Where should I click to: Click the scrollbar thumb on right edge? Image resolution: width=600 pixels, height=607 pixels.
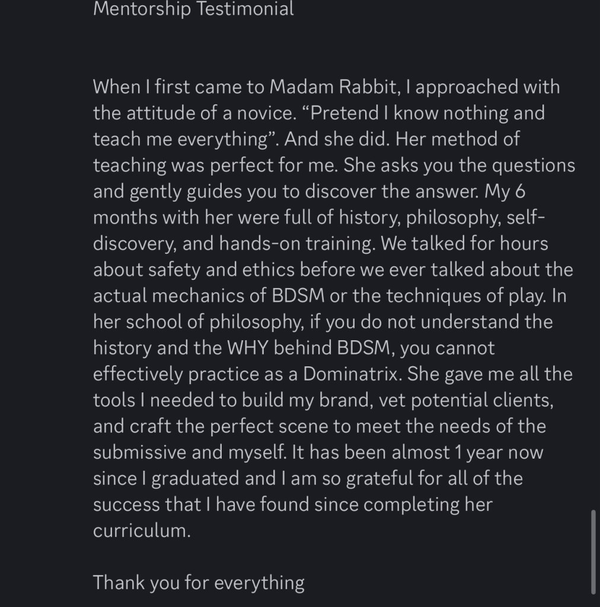(x=593, y=550)
